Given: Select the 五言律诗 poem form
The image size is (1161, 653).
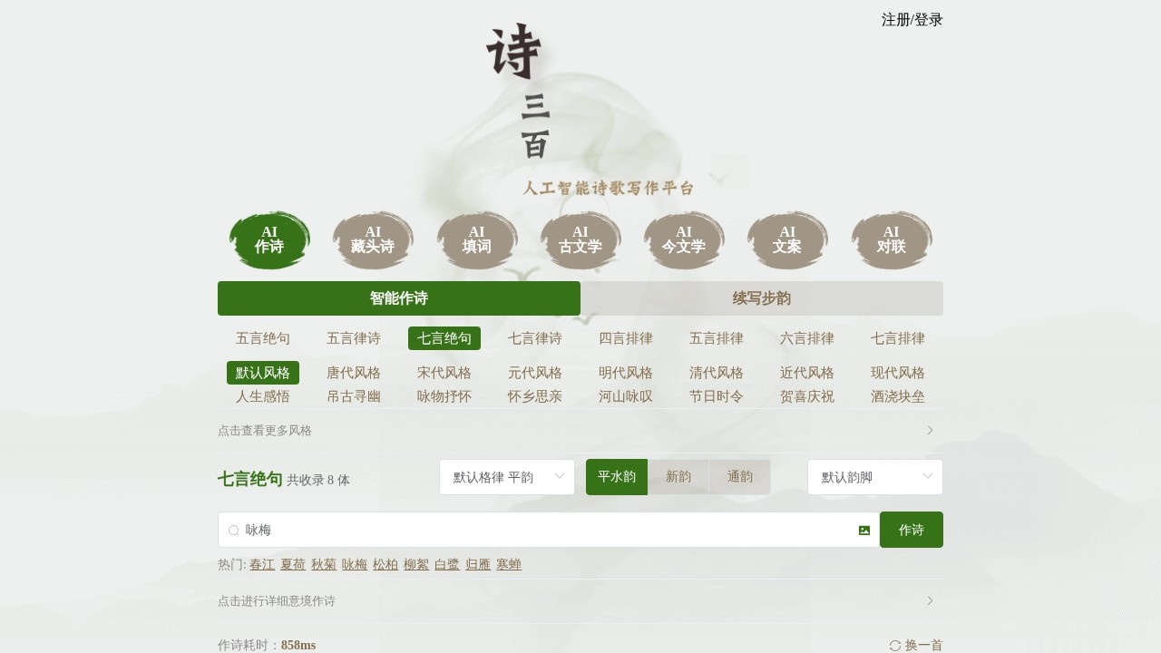Looking at the screenshot, I should tap(353, 337).
